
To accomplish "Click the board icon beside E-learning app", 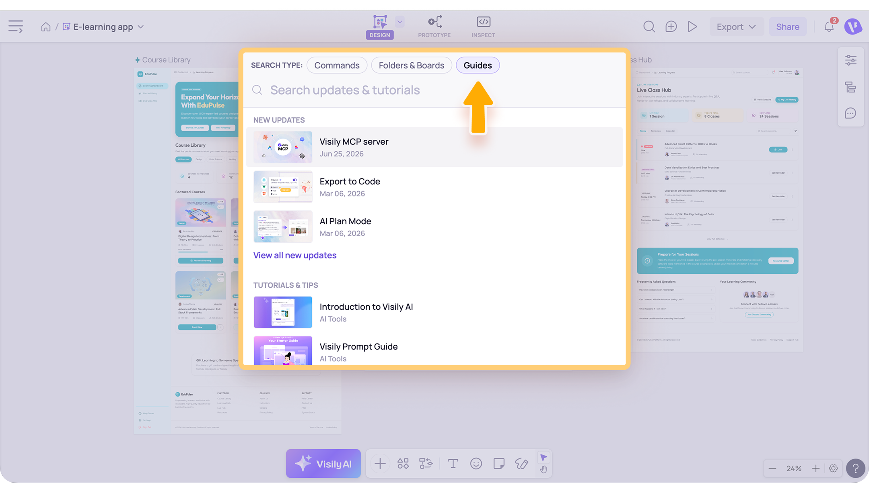I will [67, 27].
